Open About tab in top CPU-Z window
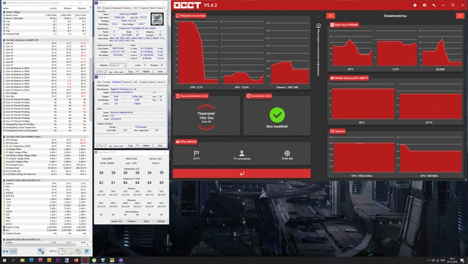 (x=161, y=8)
